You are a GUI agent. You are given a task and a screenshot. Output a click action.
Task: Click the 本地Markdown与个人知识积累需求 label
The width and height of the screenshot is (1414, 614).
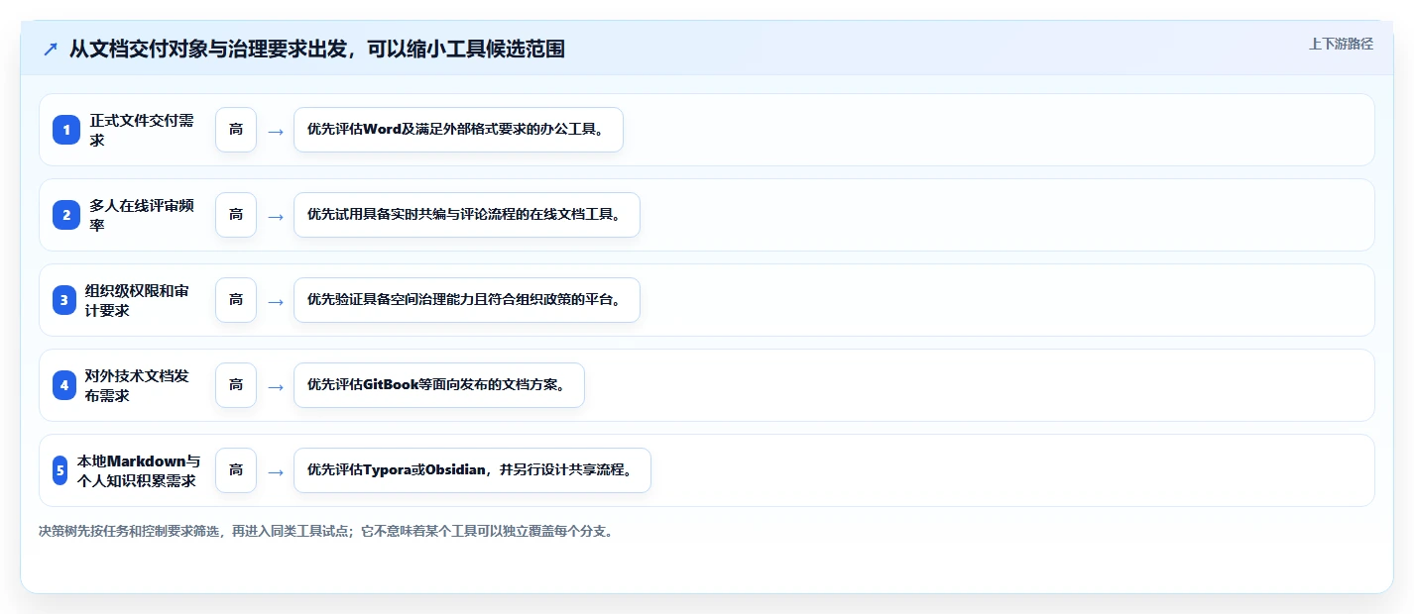(139, 470)
